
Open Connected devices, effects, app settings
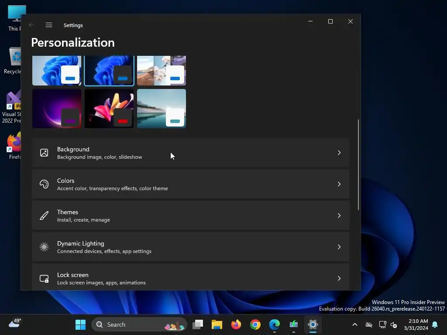(191, 247)
